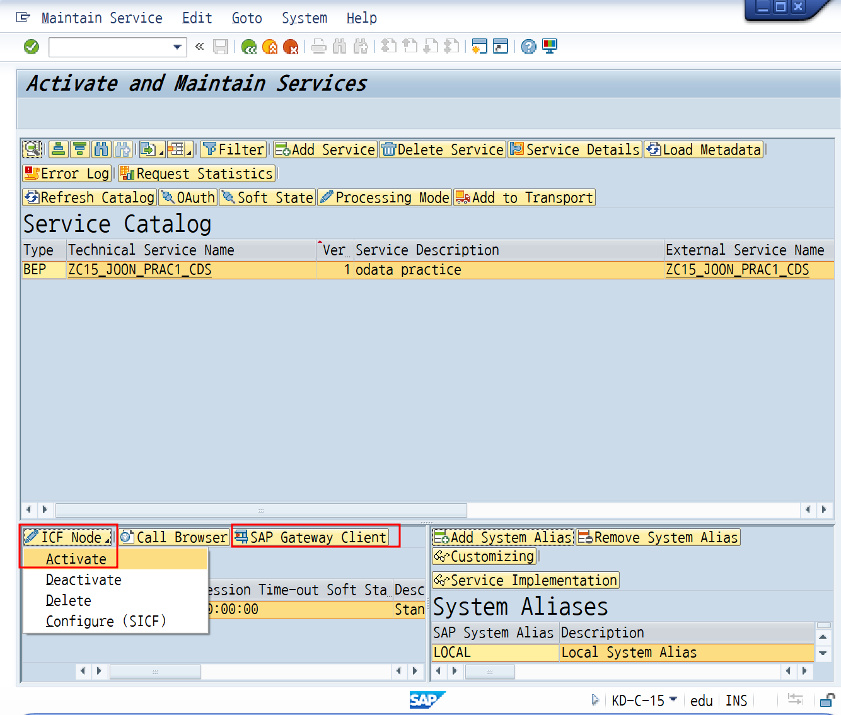
Task: Focus the transaction command input field
Action: [111, 47]
